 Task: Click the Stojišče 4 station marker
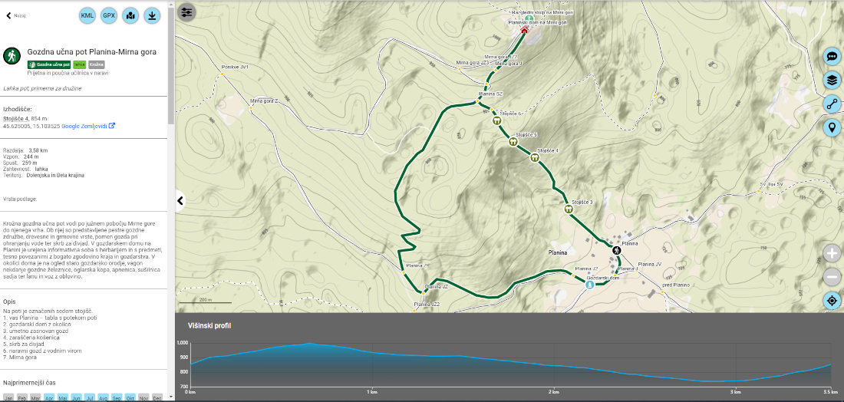(x=535, y=158)
